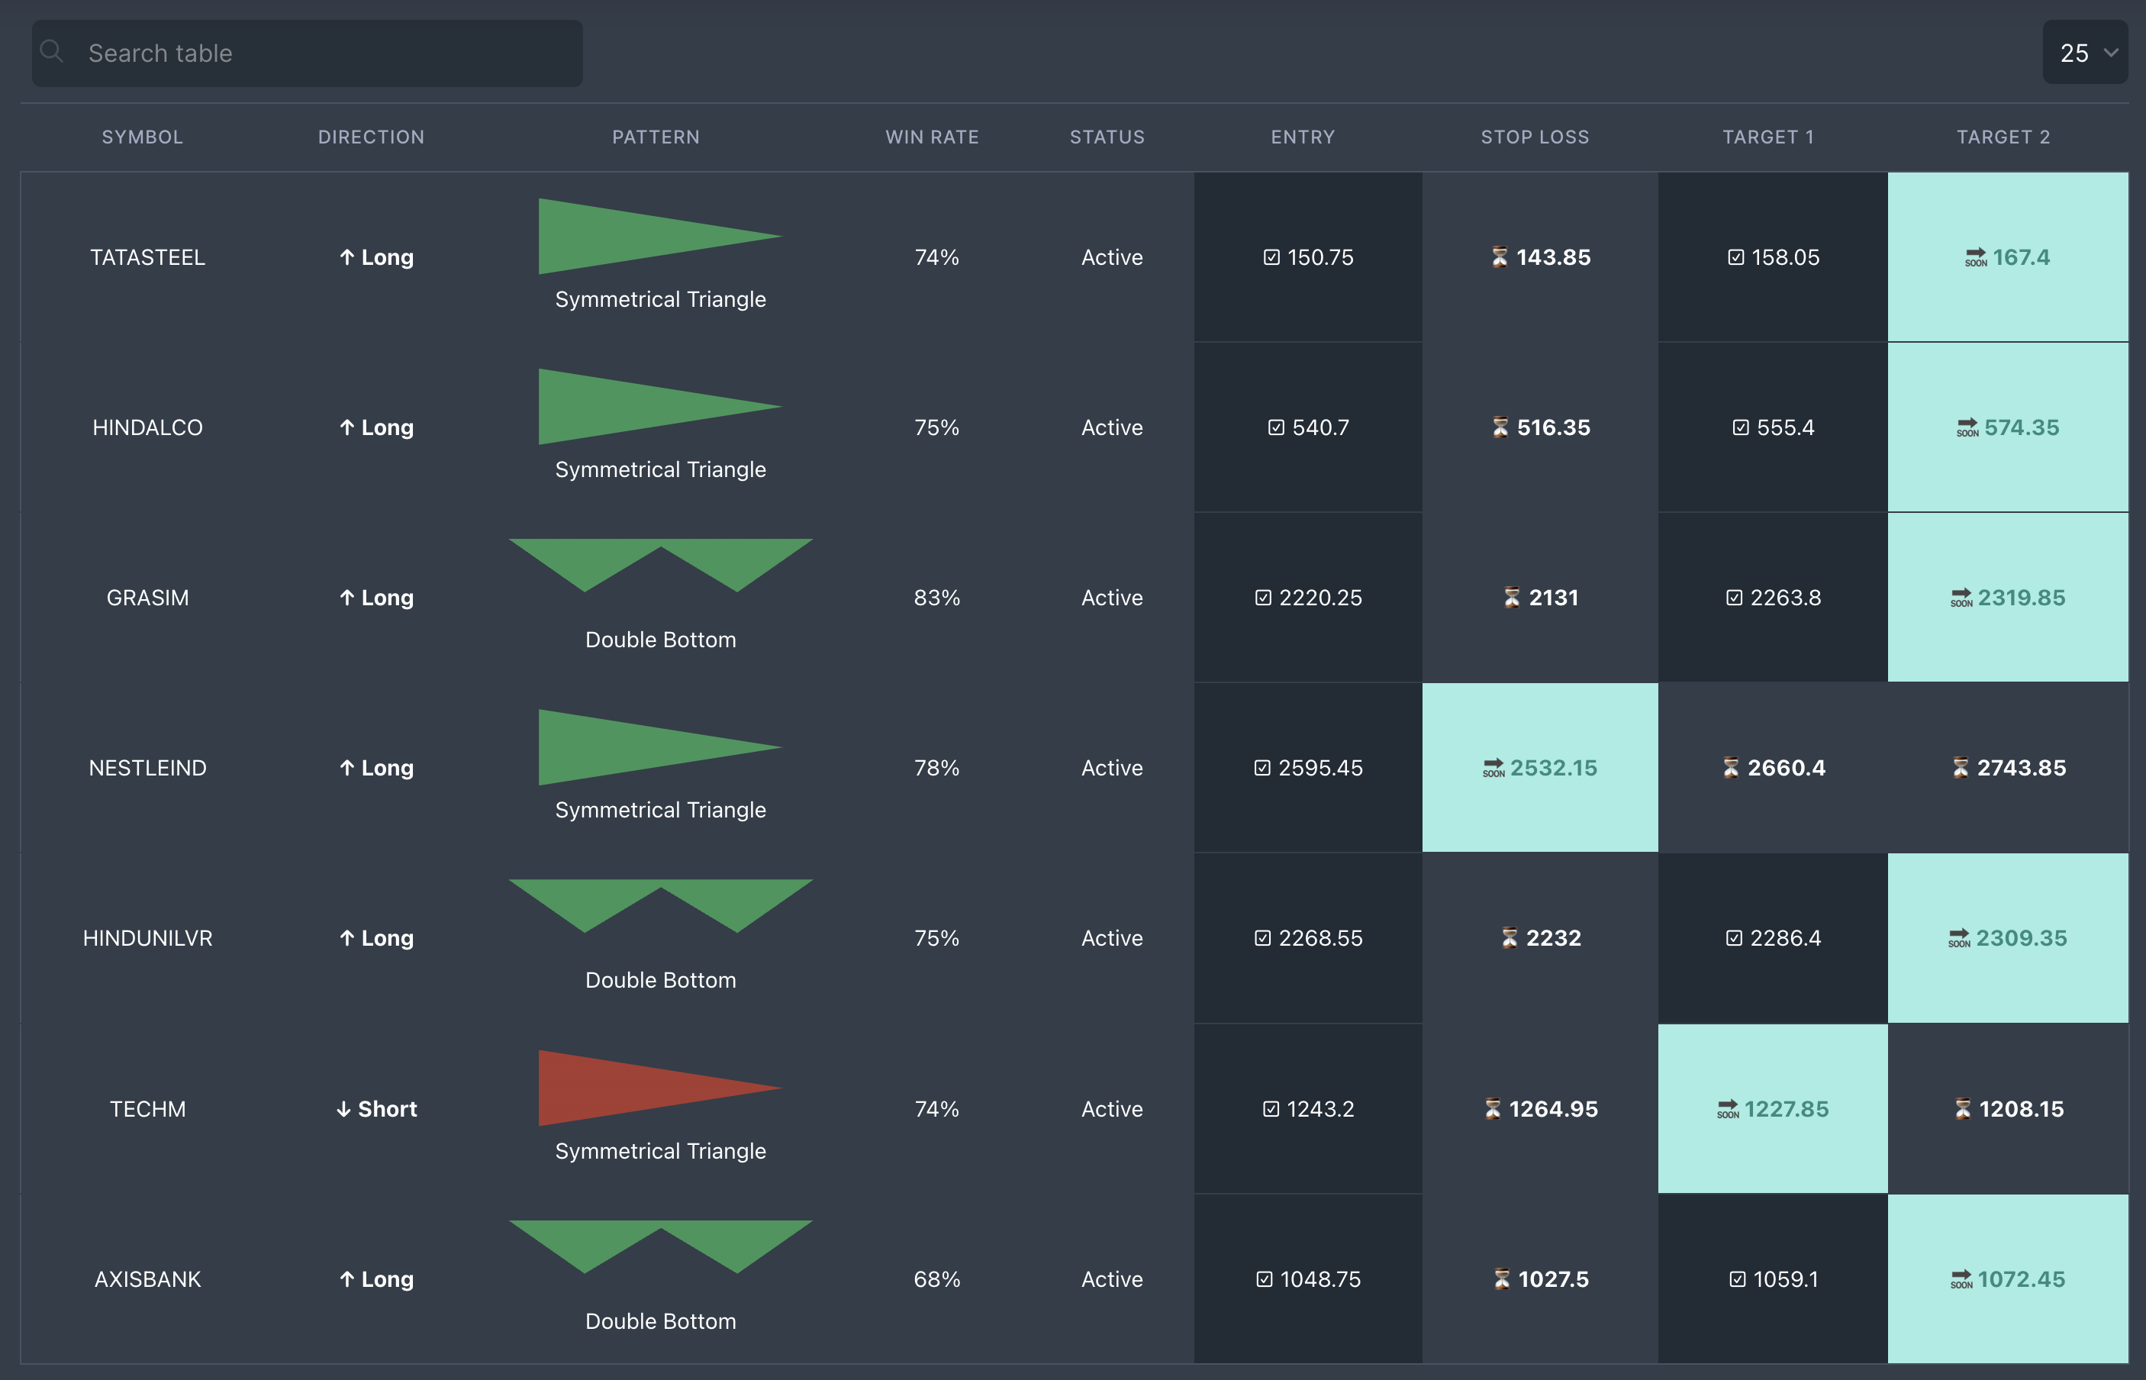Viewport: 2146px width, 1380px height.
Task: Select the GRASIM symbol cell
Action: pos(148,598)
